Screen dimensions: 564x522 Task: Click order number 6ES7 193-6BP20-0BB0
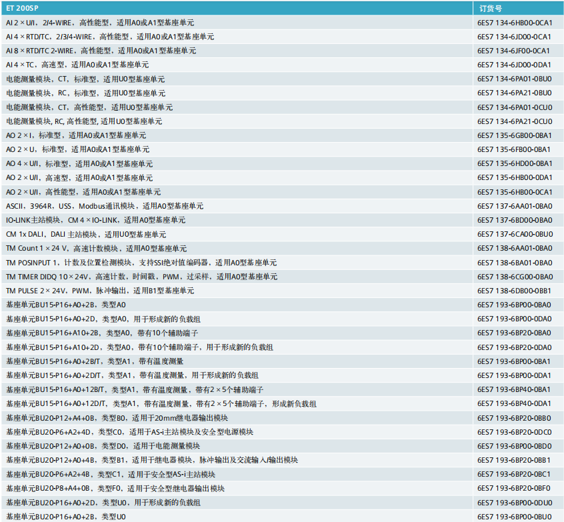515,418
